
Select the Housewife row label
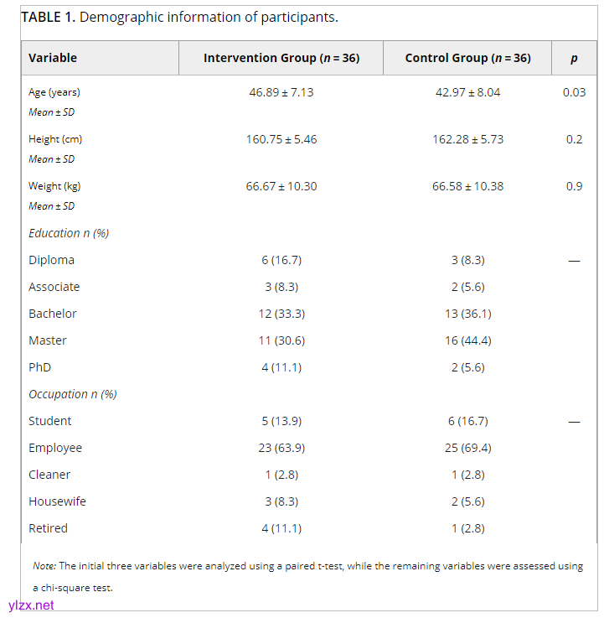57,501
